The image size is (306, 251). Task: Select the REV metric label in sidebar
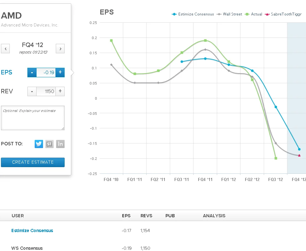coord(7,91)
